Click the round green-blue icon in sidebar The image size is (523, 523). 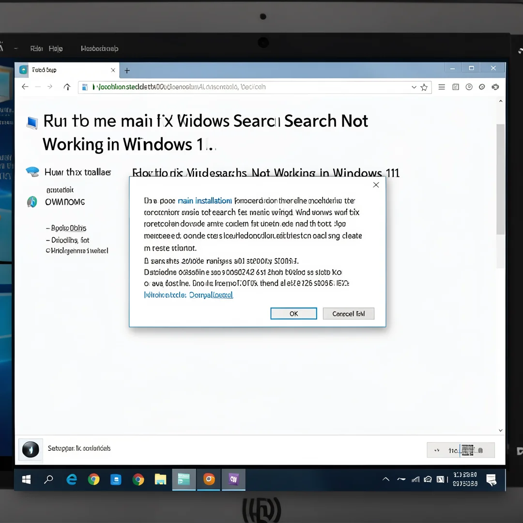coord(32,202)
